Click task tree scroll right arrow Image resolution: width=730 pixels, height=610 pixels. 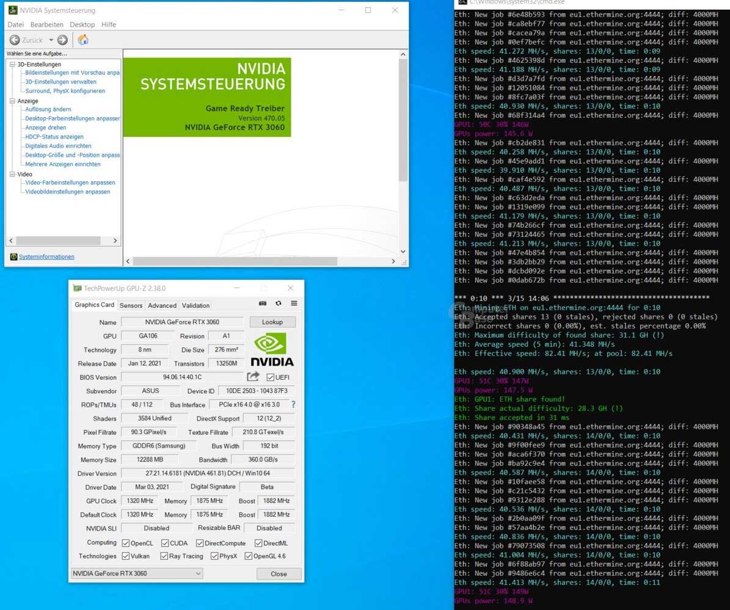pyautogui.click(x=115, y=241)
